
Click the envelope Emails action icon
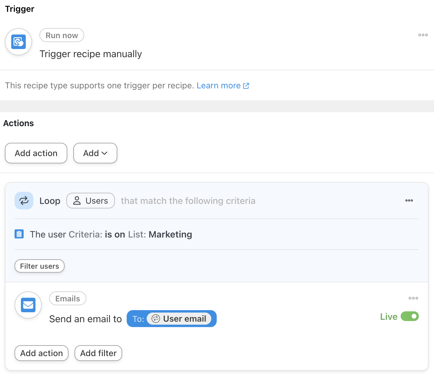click(28, 305)
